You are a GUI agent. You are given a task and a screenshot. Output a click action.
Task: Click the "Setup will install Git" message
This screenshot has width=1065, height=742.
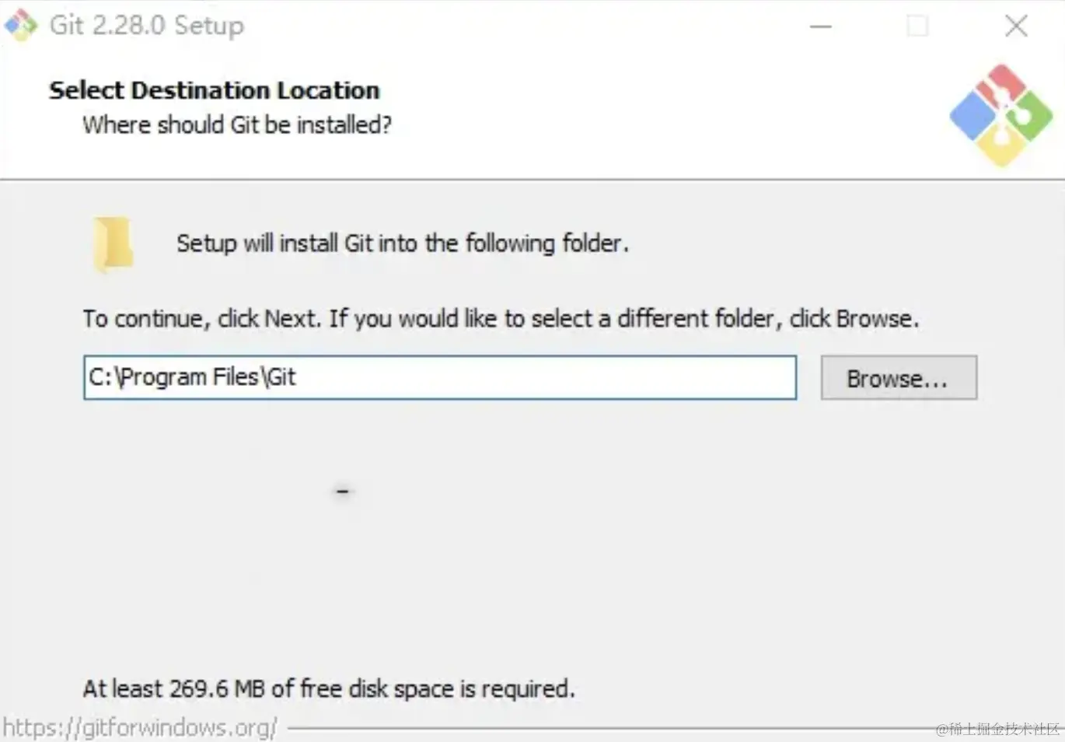pyautogui.click(x=403, y=243)
